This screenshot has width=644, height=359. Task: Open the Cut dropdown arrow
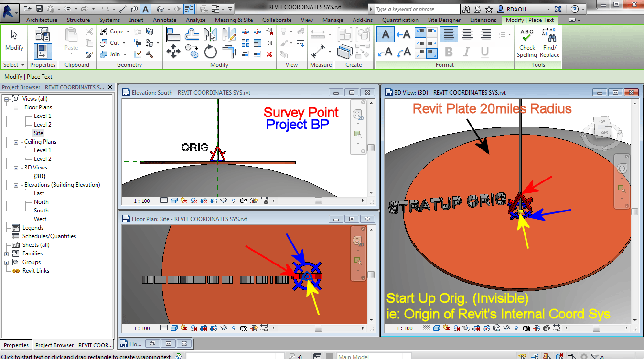click(124, 43)
